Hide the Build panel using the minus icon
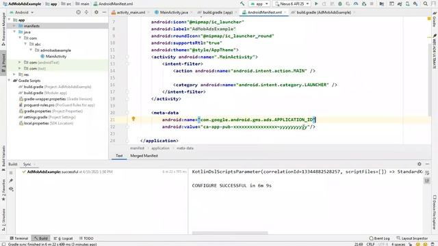 coord(427,164)
